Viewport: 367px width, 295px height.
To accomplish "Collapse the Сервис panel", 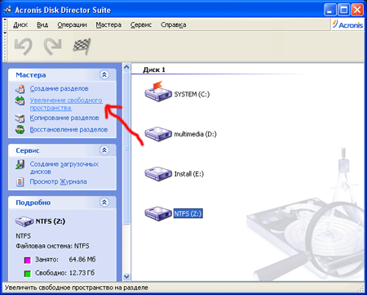I will click(104, 150).
